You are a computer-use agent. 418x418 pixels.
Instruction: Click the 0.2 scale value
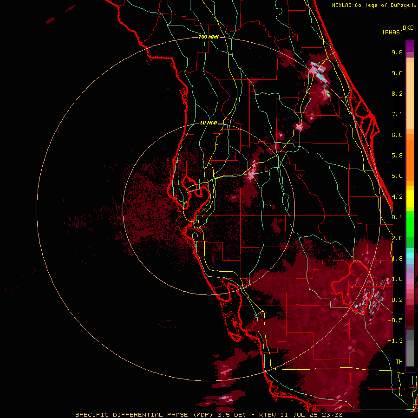(x=397, y=300)
